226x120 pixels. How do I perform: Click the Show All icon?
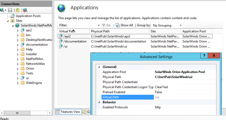pos(118,25)
